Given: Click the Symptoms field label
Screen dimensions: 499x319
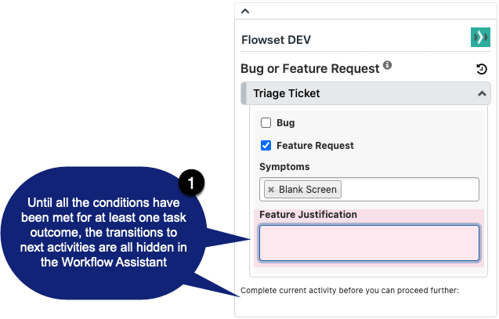Looking at the screenshot, I should (x=284, y=167).
